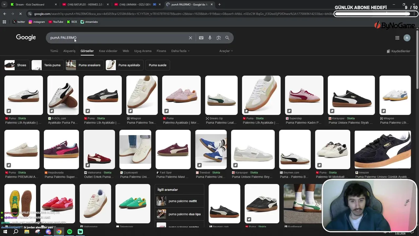Expand the Daha fazla dropdown
This screenshot has height=236, width=419.
tap(180, 51)
